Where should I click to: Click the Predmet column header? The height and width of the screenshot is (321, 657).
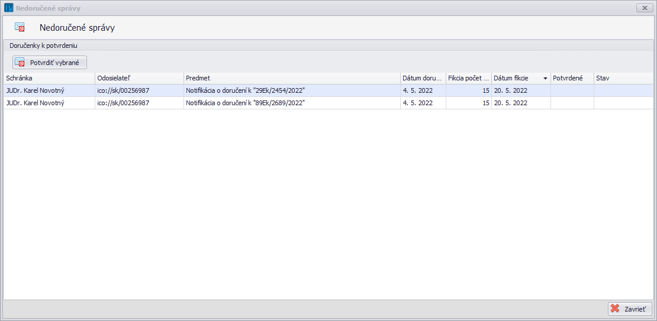tap(291, 78)
